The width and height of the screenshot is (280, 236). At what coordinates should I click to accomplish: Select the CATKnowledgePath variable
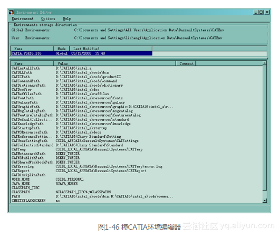click(27, 124)
